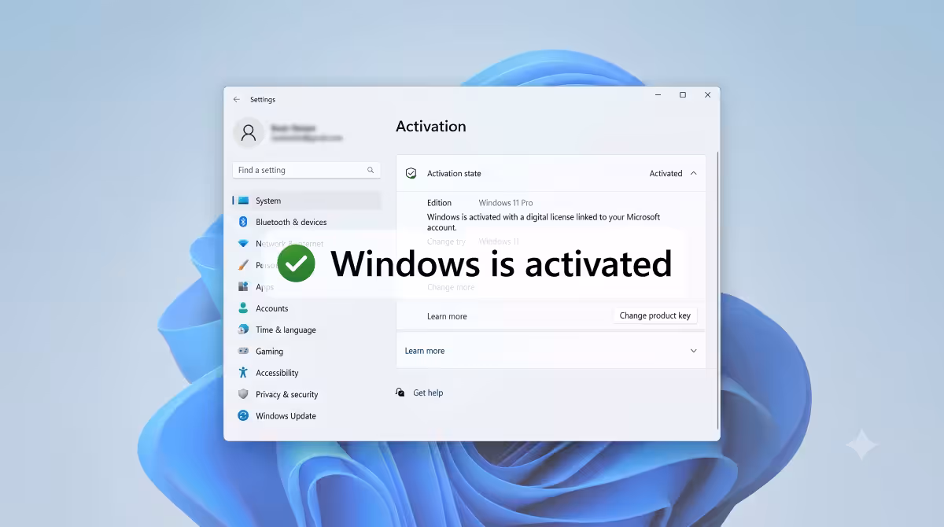The height and width of the screenshot is (527, 944).
Task: Click the Accounts person icon
Action: [243, 308]
